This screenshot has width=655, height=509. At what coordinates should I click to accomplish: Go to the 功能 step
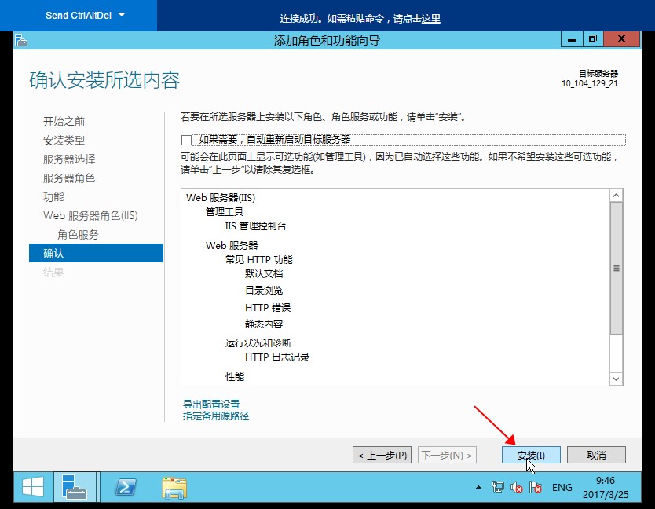[53, 197]
